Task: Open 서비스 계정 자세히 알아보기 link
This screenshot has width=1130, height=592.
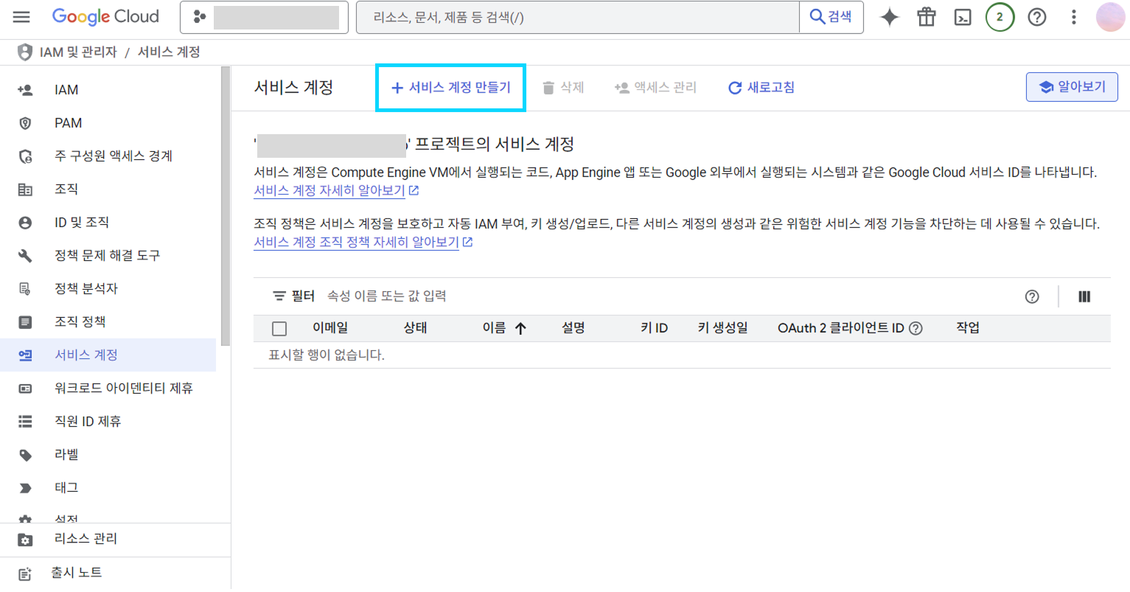Action: pos(336,191)
